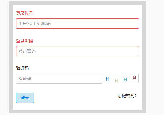Refresh the captcha image showing HHHW
Screen dimensions: 164x115
click(120, 79)
